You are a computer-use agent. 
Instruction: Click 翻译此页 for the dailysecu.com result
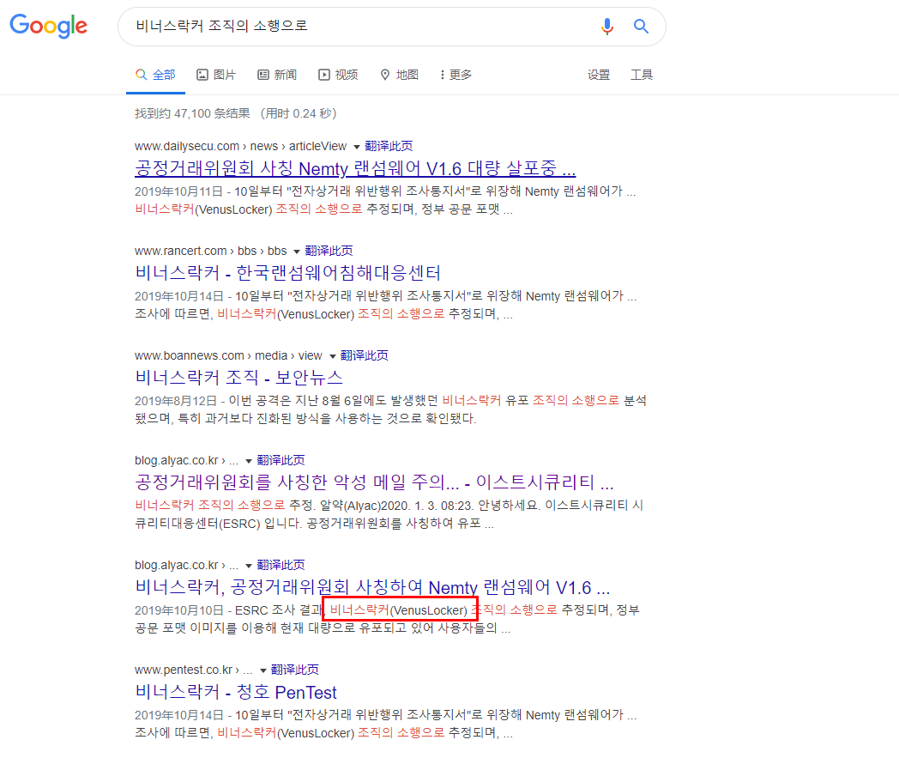tap(389, 146)
